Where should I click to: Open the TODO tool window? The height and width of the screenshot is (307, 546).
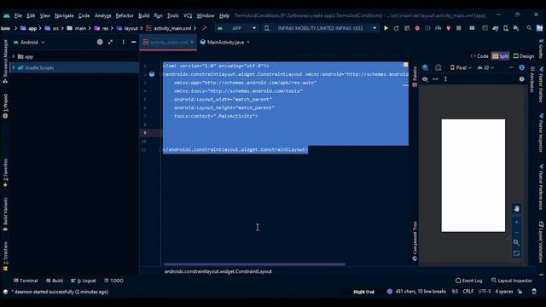tap(113, 281)
